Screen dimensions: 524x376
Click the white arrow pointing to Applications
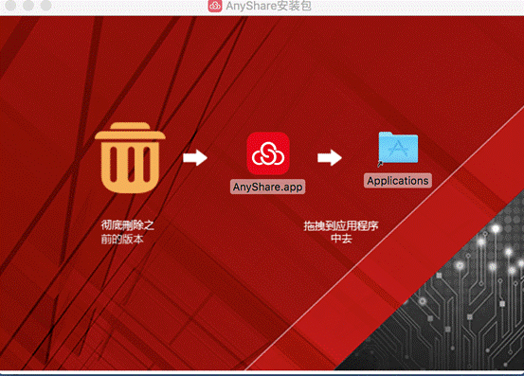330,157
